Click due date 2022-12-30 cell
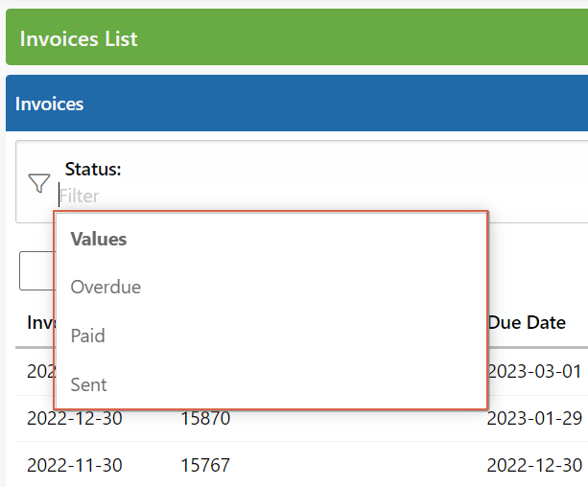588x487 pixels. pos(534,465)
